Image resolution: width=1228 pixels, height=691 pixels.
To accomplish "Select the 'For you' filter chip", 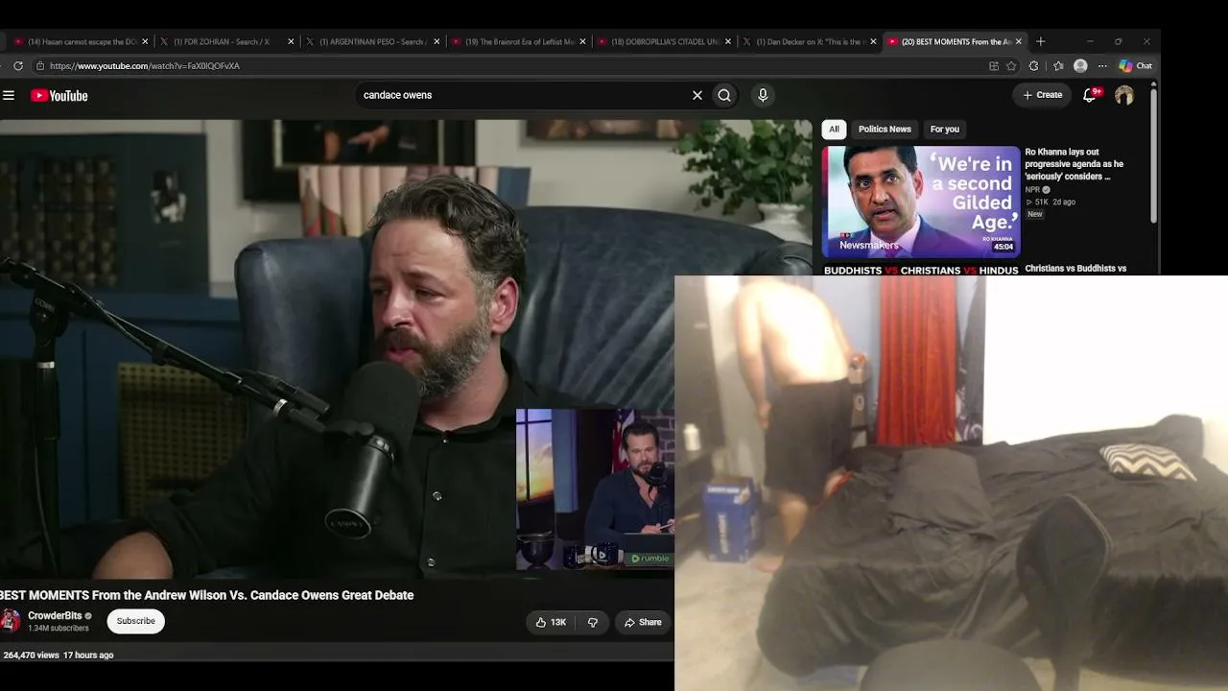I will 945,129.
